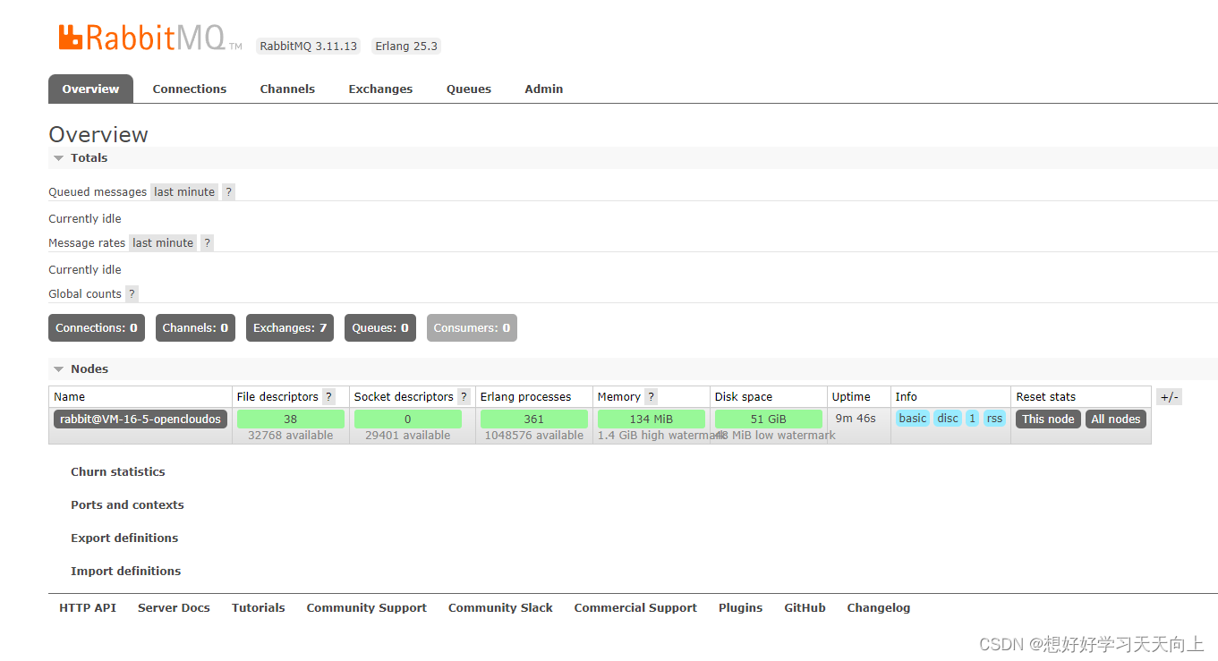
Task: Click the Disk space 51 GiB bar
Action: click(769, 419)
